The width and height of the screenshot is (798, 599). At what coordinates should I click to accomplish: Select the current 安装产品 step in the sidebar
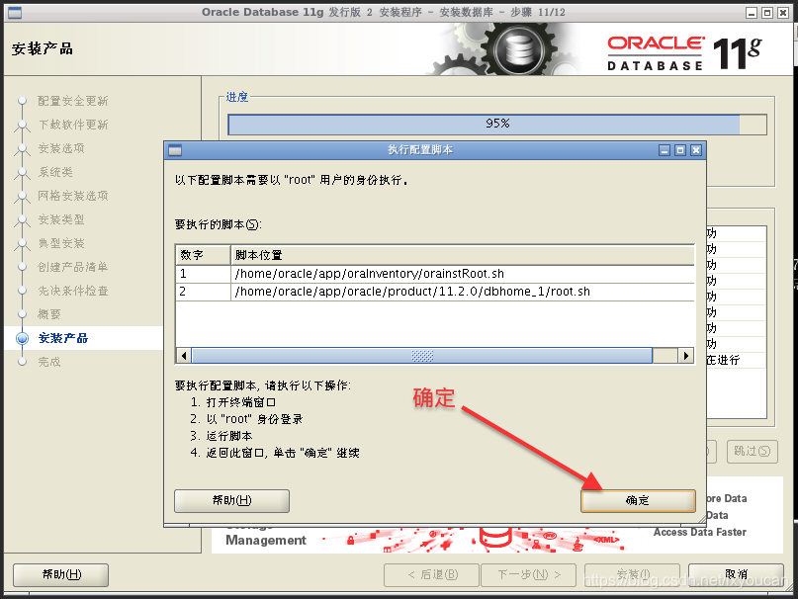tap(63, 338)
